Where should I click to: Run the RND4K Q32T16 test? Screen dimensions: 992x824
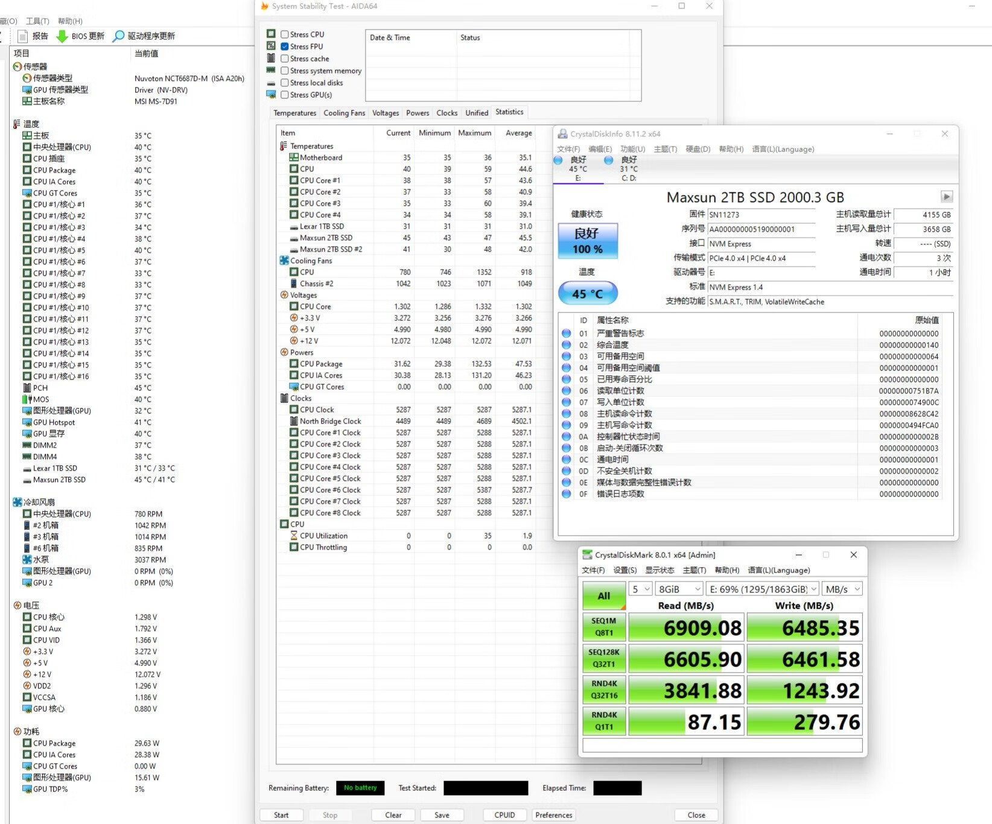pos(603,690)
